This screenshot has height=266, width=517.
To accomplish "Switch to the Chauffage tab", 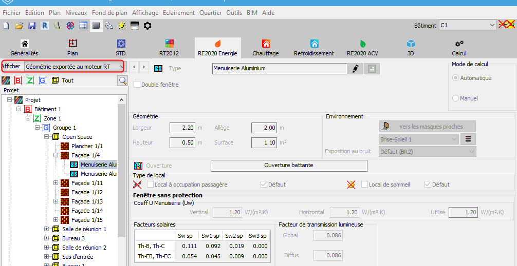I will tap(266, 48).
